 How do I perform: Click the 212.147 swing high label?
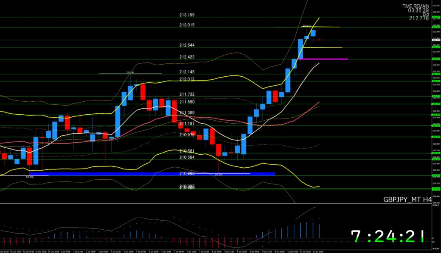coord(130,72)
